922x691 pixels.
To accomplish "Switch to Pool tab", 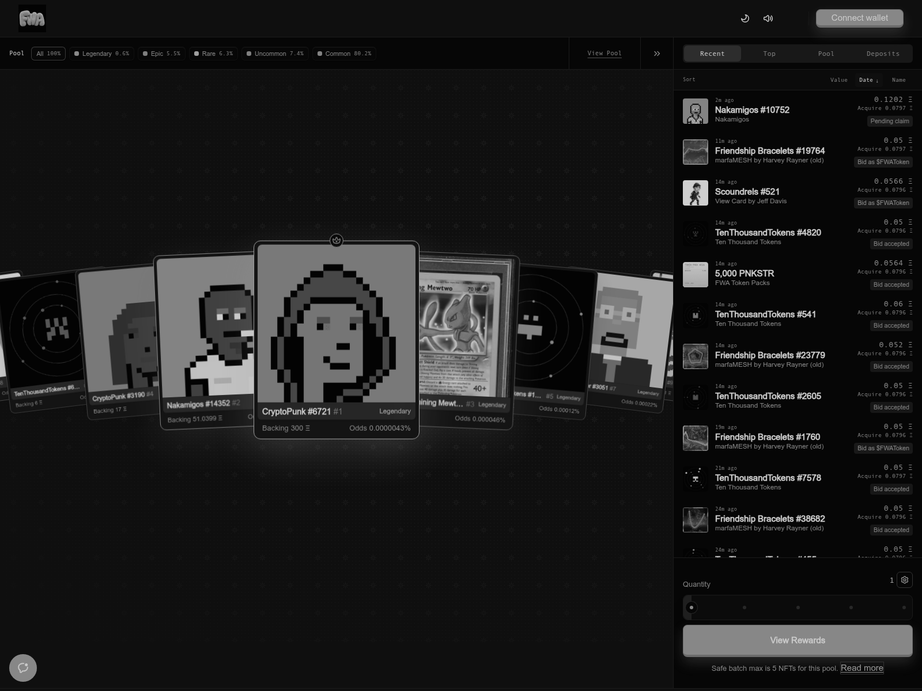I will pyautogui.click(x=826, y=54).
